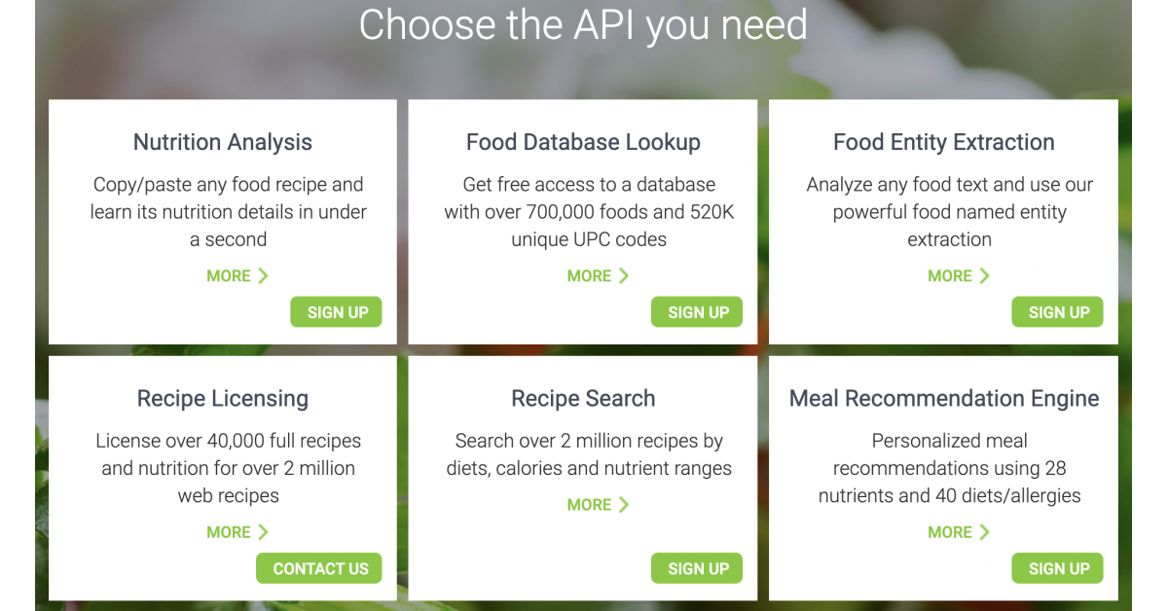The height and width of the screenshot is (611, 1168).
Task: Click the chevron icon beside Food Database Lookup MORE
Action: pos(624,276)
